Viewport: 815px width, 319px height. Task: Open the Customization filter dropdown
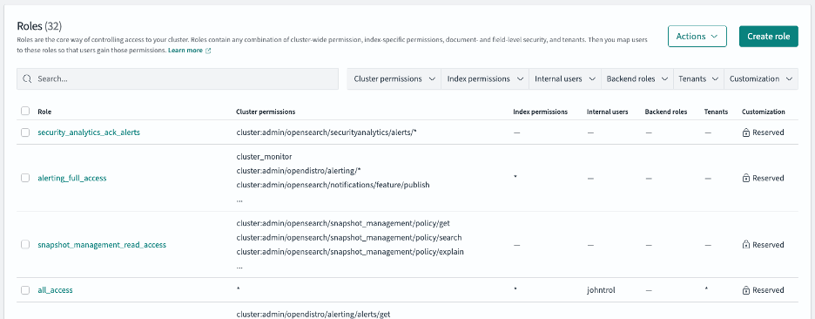(761, 79)
